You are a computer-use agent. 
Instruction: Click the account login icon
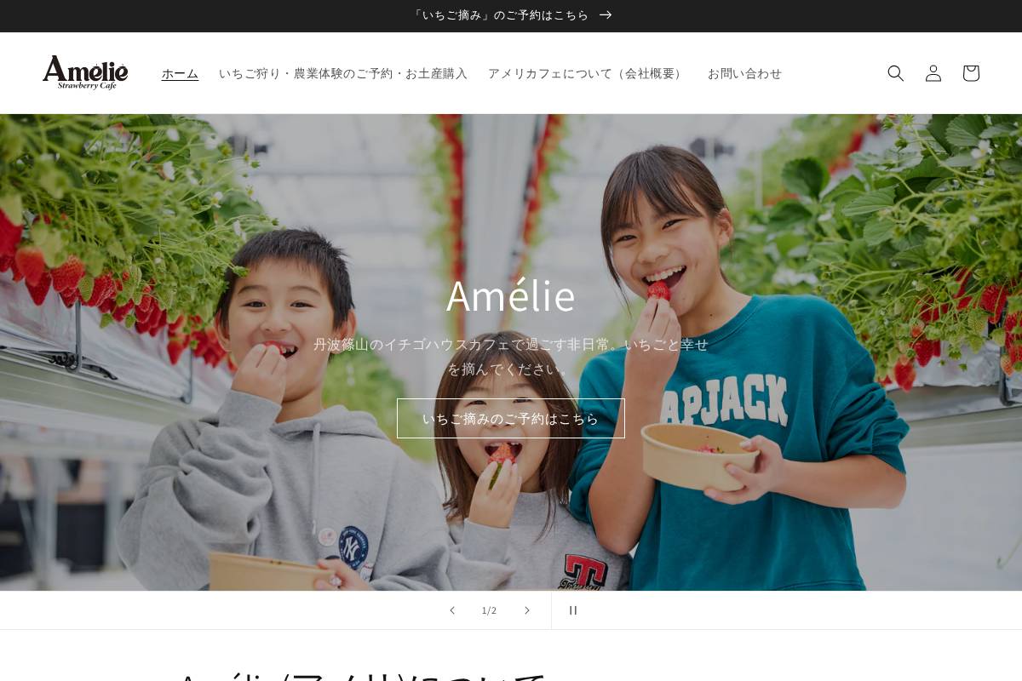point(933,73)
